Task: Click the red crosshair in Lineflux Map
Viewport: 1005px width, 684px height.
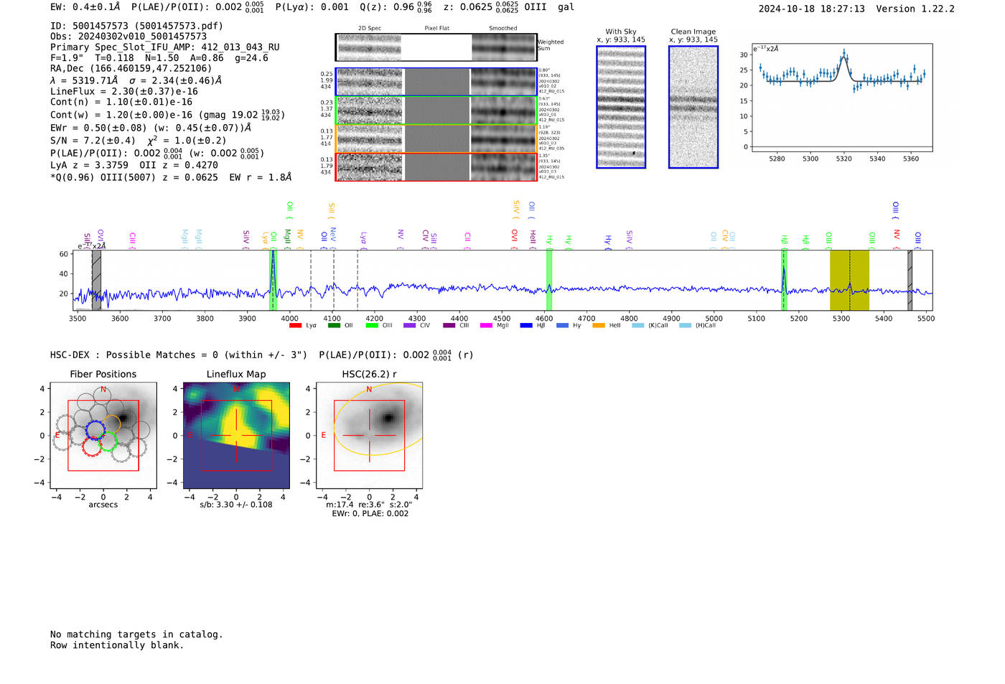Action: [236, 435]
